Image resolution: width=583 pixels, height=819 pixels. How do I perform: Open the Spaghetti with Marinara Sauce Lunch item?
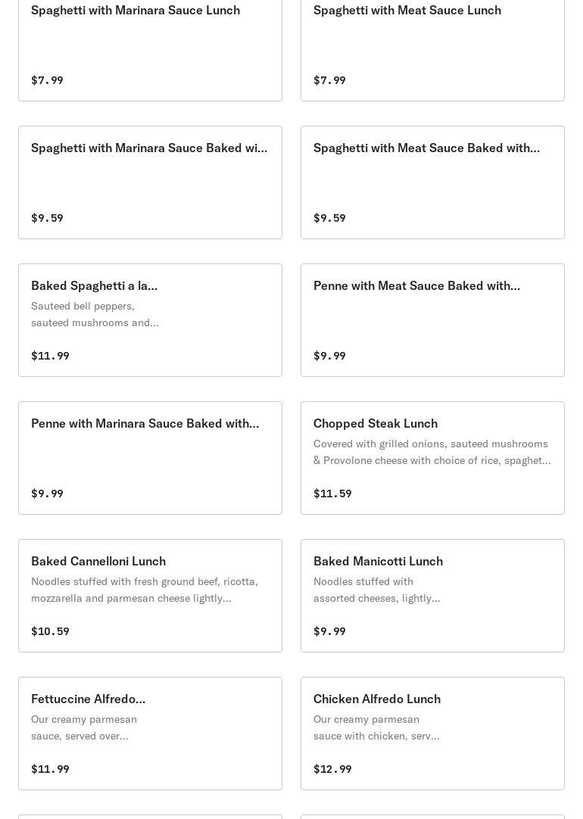tap(136, 11)
